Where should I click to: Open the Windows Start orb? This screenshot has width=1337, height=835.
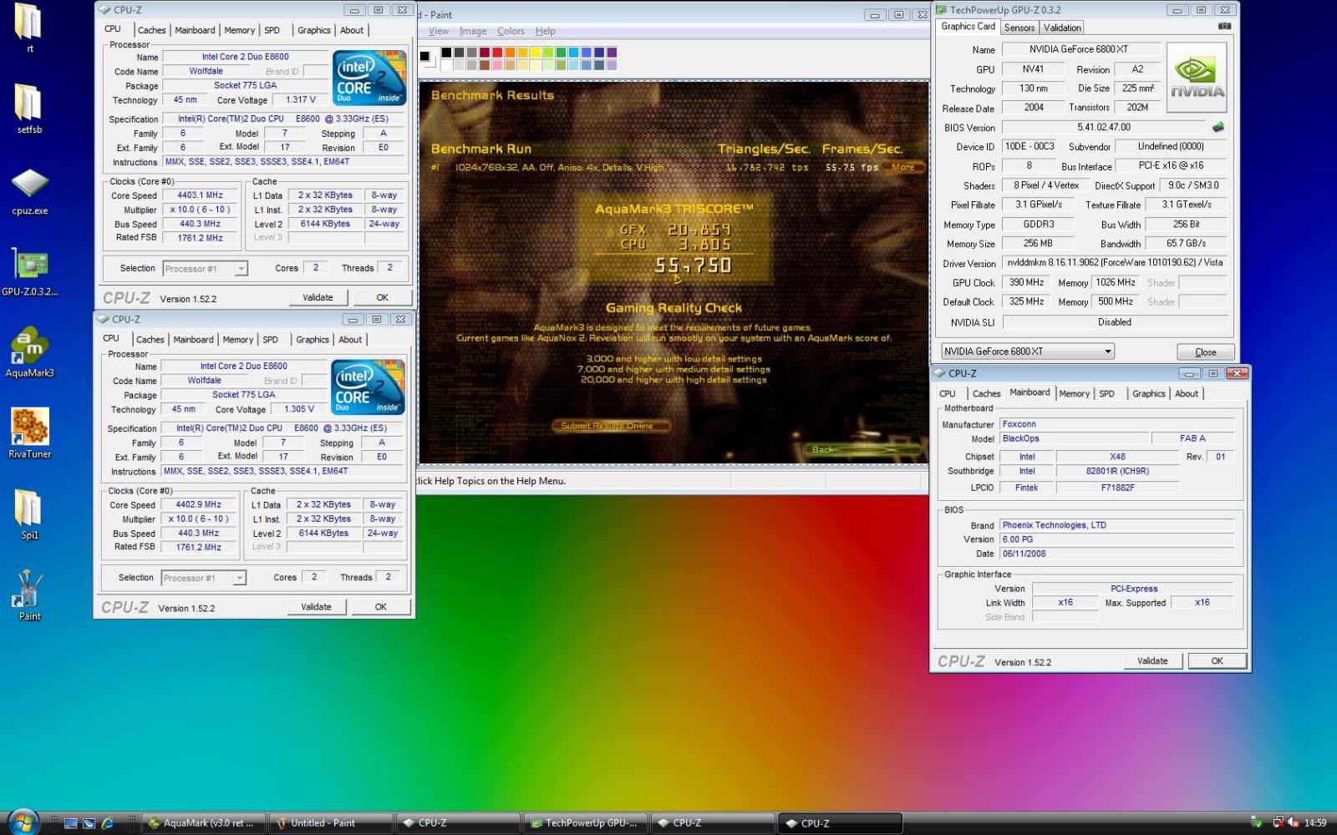(23, 822)
